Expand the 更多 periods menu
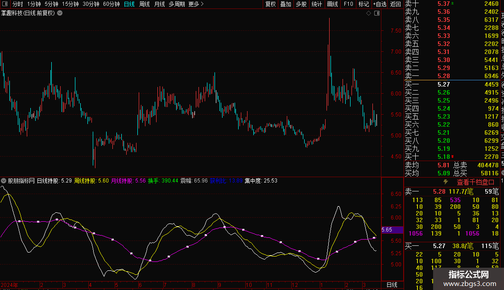The width and height of the screenshot is (504, 290). pyautogui.click(x=196, y=4)
